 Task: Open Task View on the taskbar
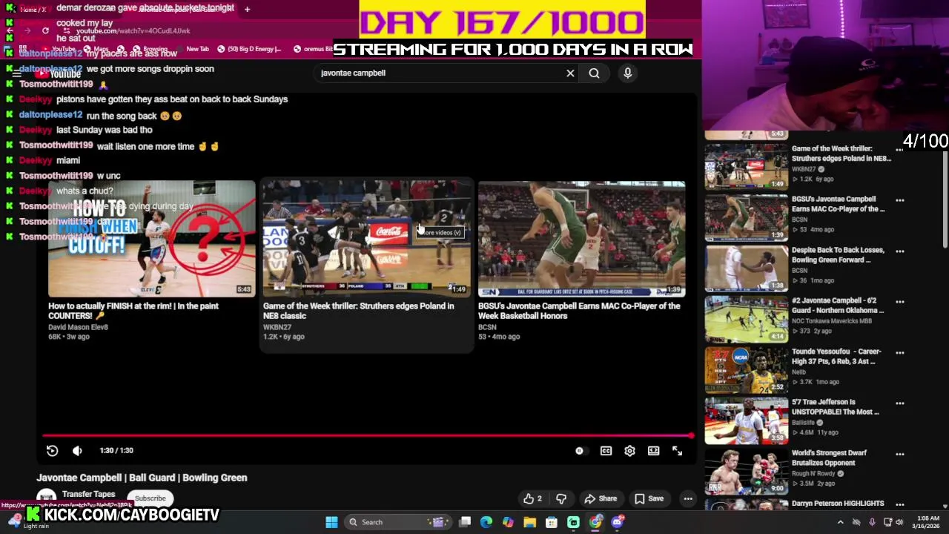pos(465,522)
